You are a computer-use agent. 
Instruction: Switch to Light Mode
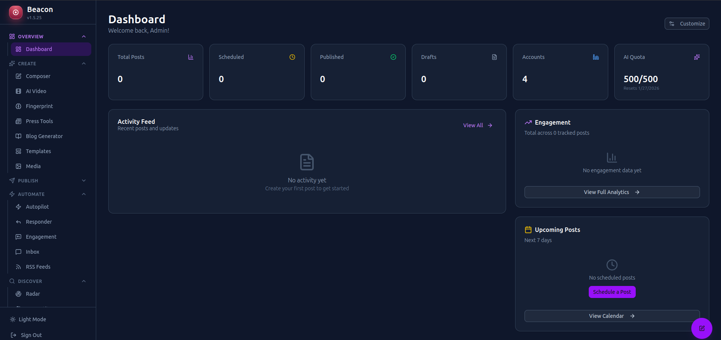tap(32, 319)
